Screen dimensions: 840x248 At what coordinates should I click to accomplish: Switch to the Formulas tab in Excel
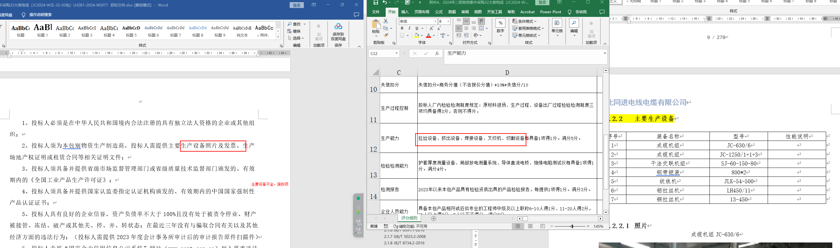[439, 12]
